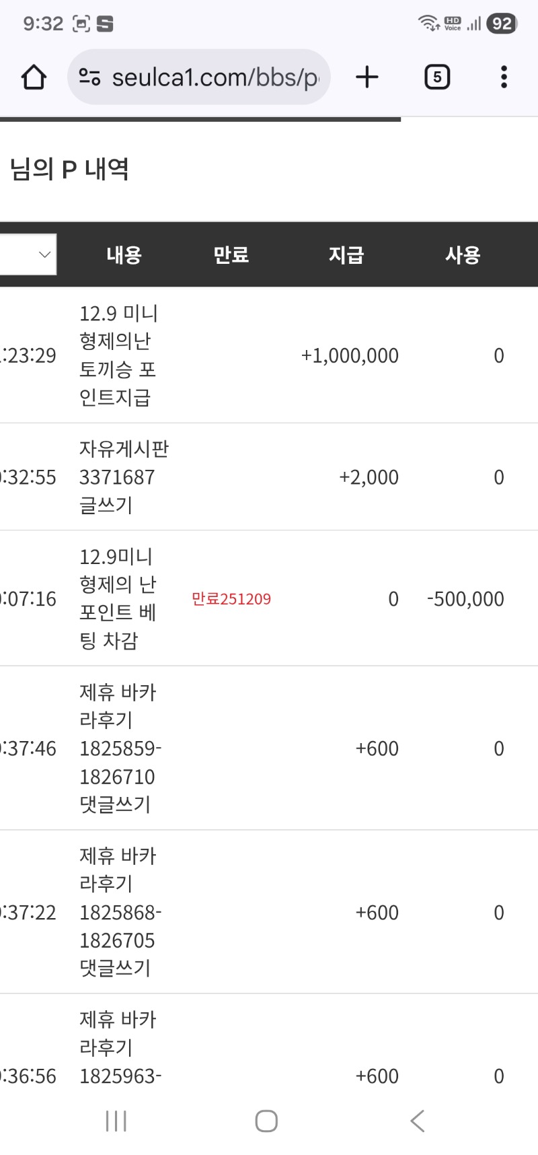Open Chrome's three-dot overflow menu
The width and height of the screenshot is (538, 1155).
[x=503, y=77]
